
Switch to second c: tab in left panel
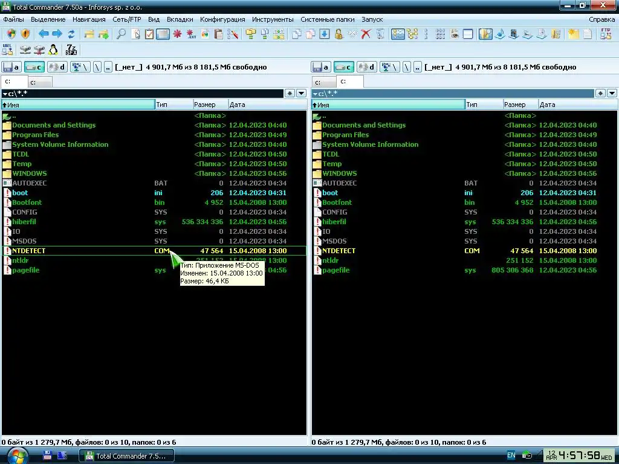click(x=39, y=82)
